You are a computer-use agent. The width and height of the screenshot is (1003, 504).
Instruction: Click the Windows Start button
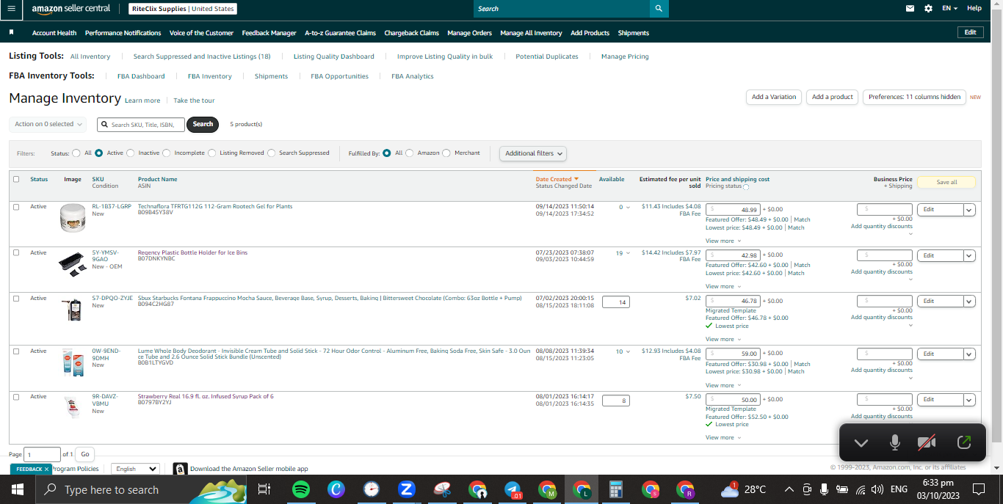(18, 489)
